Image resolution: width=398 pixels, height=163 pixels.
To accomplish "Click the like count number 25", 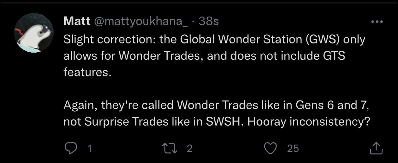I will (x=293, y=148).
